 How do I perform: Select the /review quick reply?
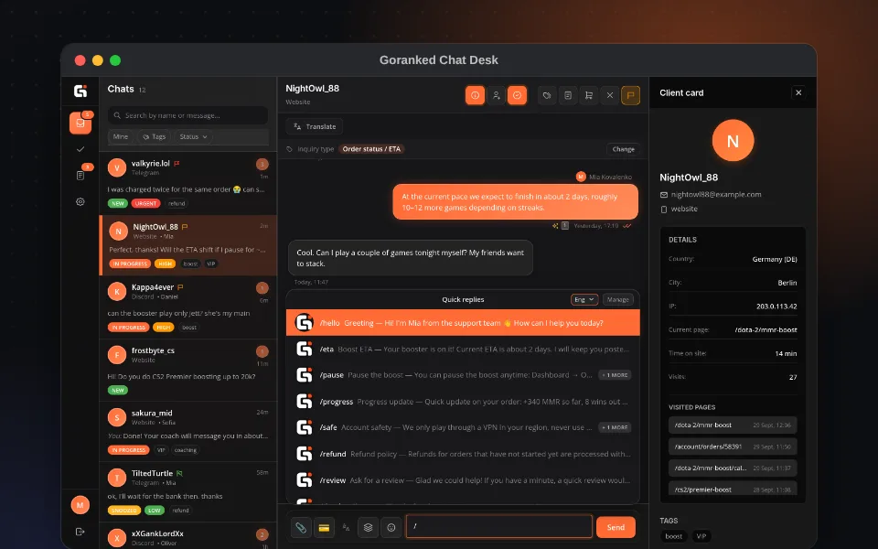[463, 480]
